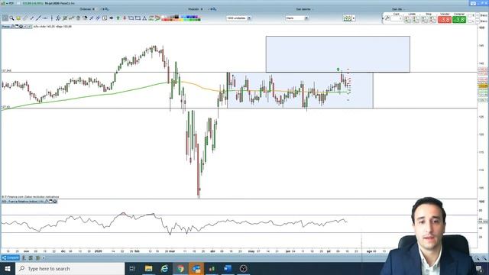Click green Comprar buy button
489x275 pixels.
coord(459,20)
